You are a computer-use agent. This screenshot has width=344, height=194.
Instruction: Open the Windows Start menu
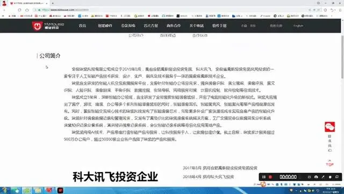click(x=4, y=190)
